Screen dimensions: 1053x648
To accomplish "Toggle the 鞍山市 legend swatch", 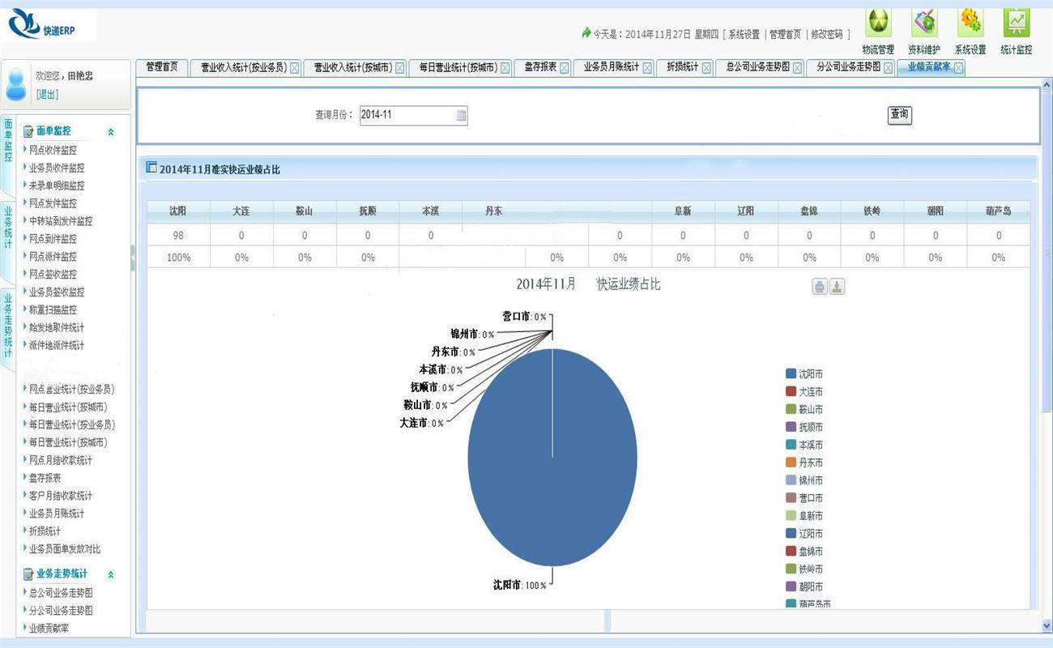I will tap(791, 410).
